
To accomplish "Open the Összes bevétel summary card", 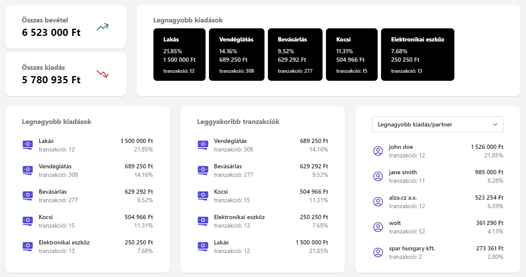I will click(x=65, y=26).
